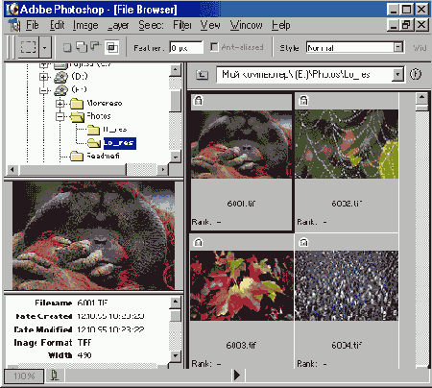The image size is (432, 388).
Task: Click the round options icon beside path
Action: (416, 74)
